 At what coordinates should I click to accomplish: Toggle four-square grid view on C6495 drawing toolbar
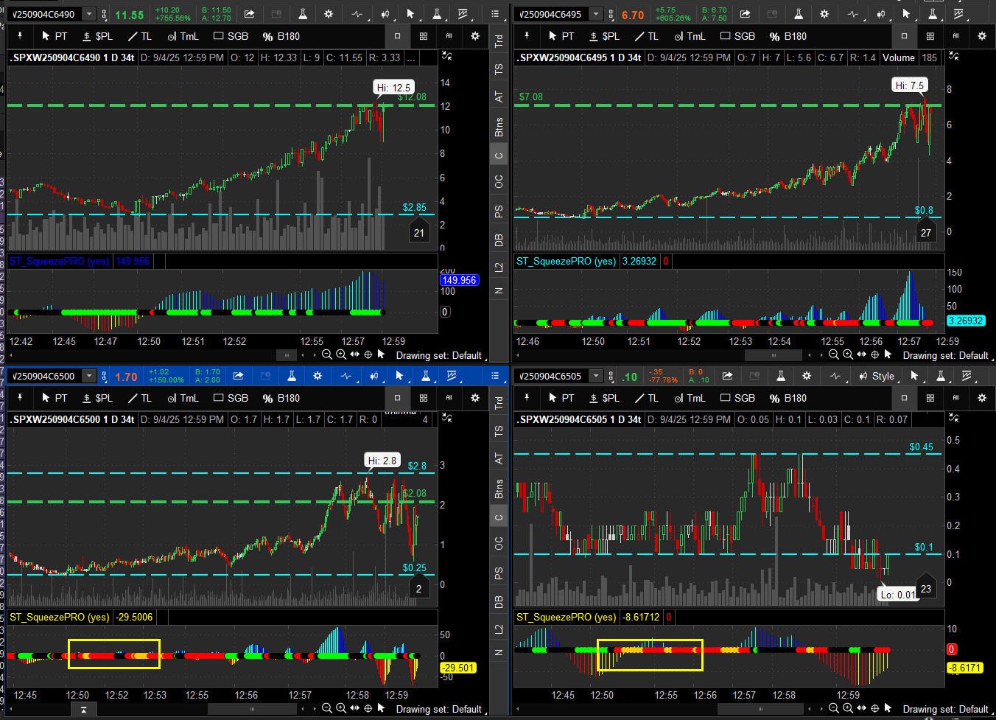click(930, 36)
